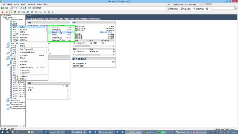The image size is (238, 134).
Task: Click the Edit link in the notes panel
Action: (x=67, y=86)
